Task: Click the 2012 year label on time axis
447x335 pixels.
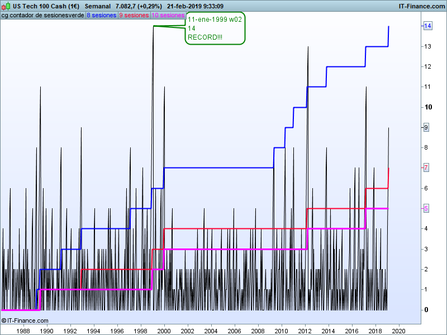Action: [x=306, y=331]
